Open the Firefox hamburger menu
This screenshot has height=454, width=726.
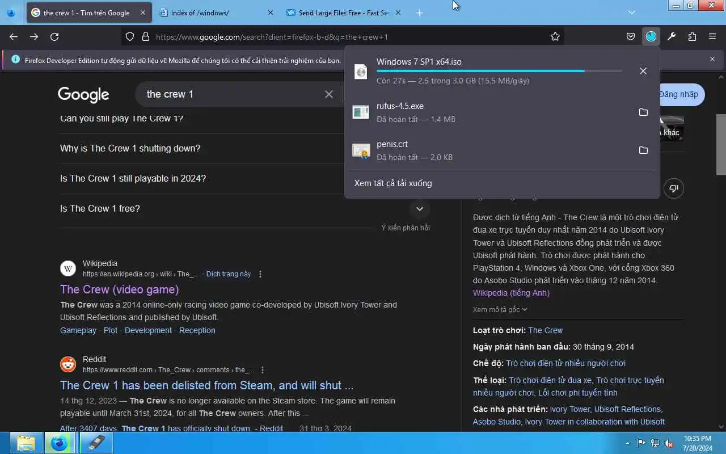pos(712,36)
